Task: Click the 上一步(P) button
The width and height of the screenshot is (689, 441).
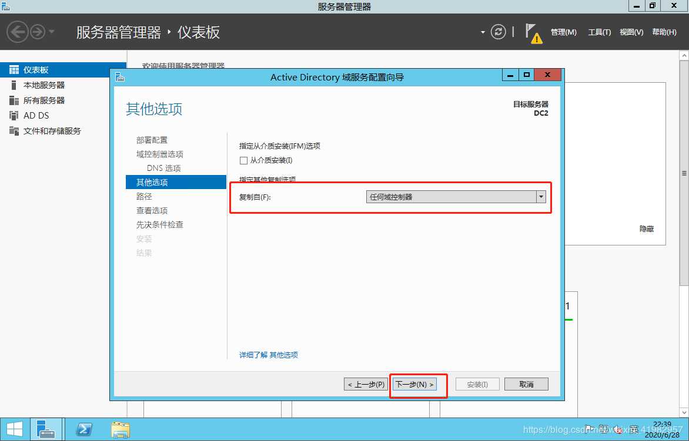Action: pos(366,385)
